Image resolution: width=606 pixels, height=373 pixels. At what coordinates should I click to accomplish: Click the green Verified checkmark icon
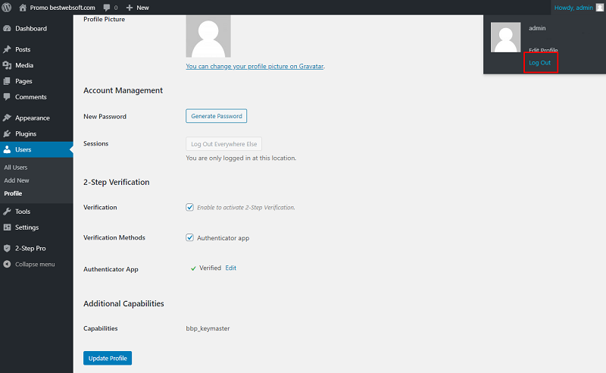[x=193, y=268]
